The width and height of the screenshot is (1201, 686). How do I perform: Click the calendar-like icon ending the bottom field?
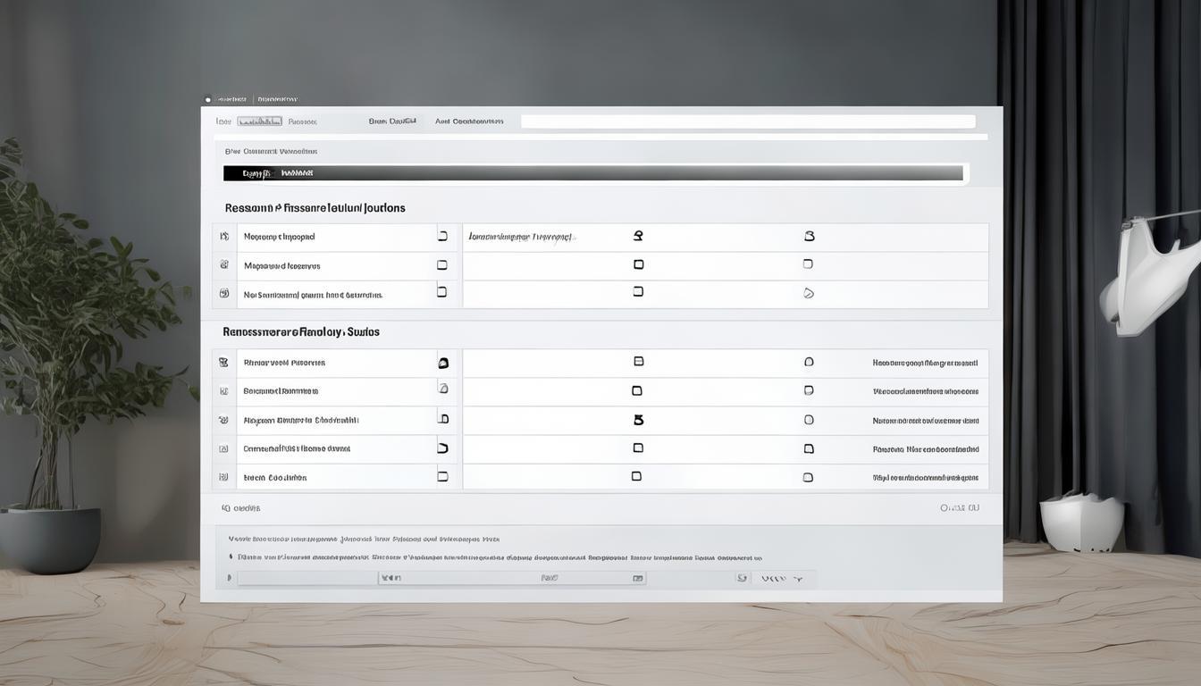(638, 578)
